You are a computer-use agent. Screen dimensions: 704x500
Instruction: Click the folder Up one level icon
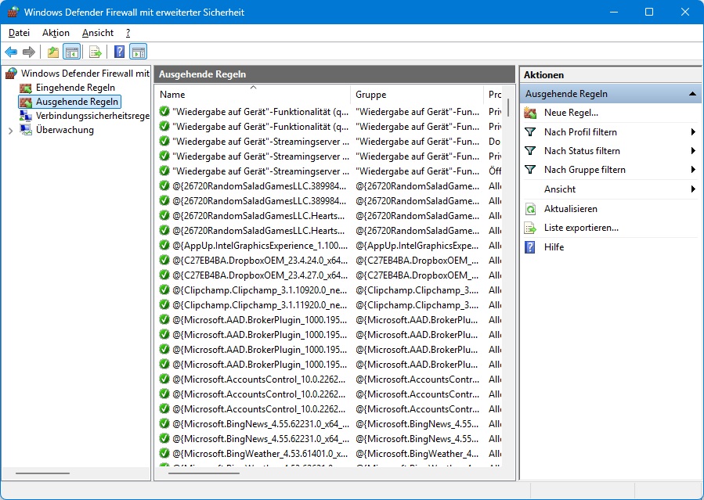(x=53, y=52)
